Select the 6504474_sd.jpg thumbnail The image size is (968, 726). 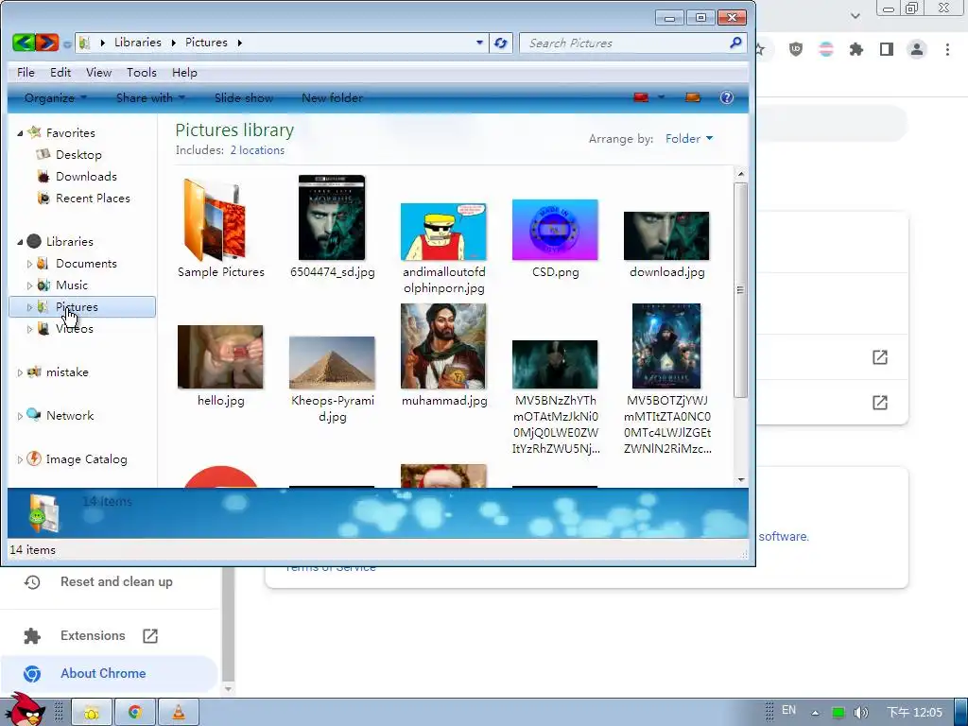point(332,218)
